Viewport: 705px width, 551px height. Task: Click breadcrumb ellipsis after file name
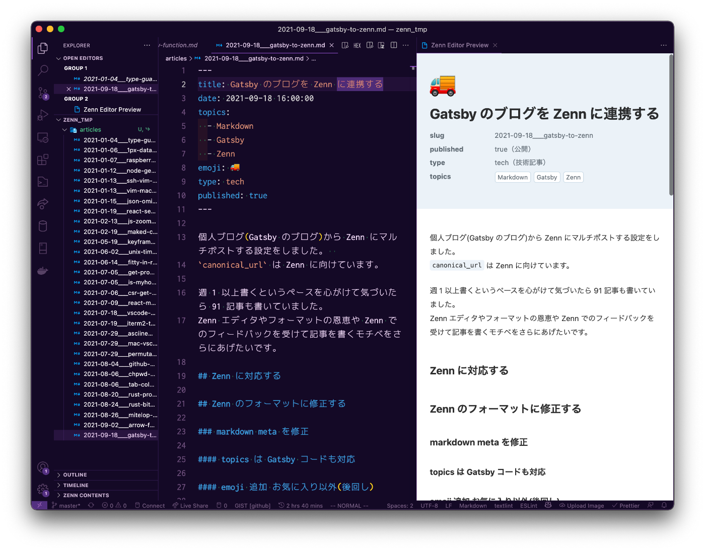[314, 59]
